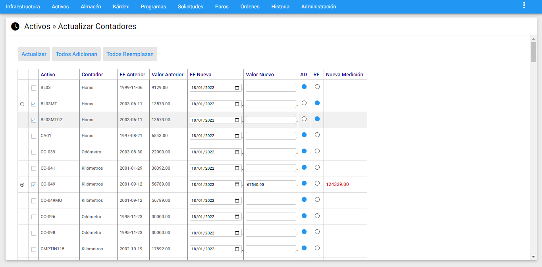
Task: Click the Valor Anterior column header
Action: pyautogui.click(x=168, y=75)
